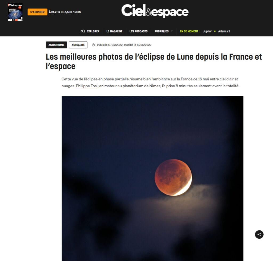
Task: Click the 'En ce moment' label
Action: click(190, 31)
